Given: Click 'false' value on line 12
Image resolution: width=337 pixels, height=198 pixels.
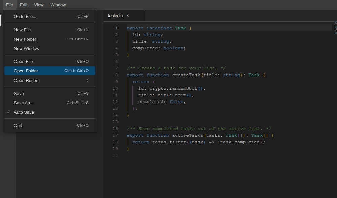Looking at the screenshot, I should [176, 102].
